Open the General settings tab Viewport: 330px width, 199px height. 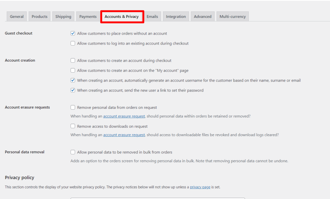[x=17, y=17]
